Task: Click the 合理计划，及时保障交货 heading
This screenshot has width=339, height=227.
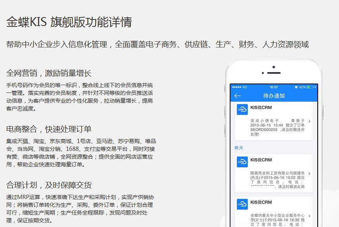Action: 49,185
